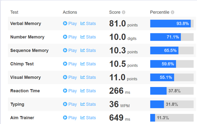
Task: Click the info icon beside Percentile header
Action: pos(172,12)
